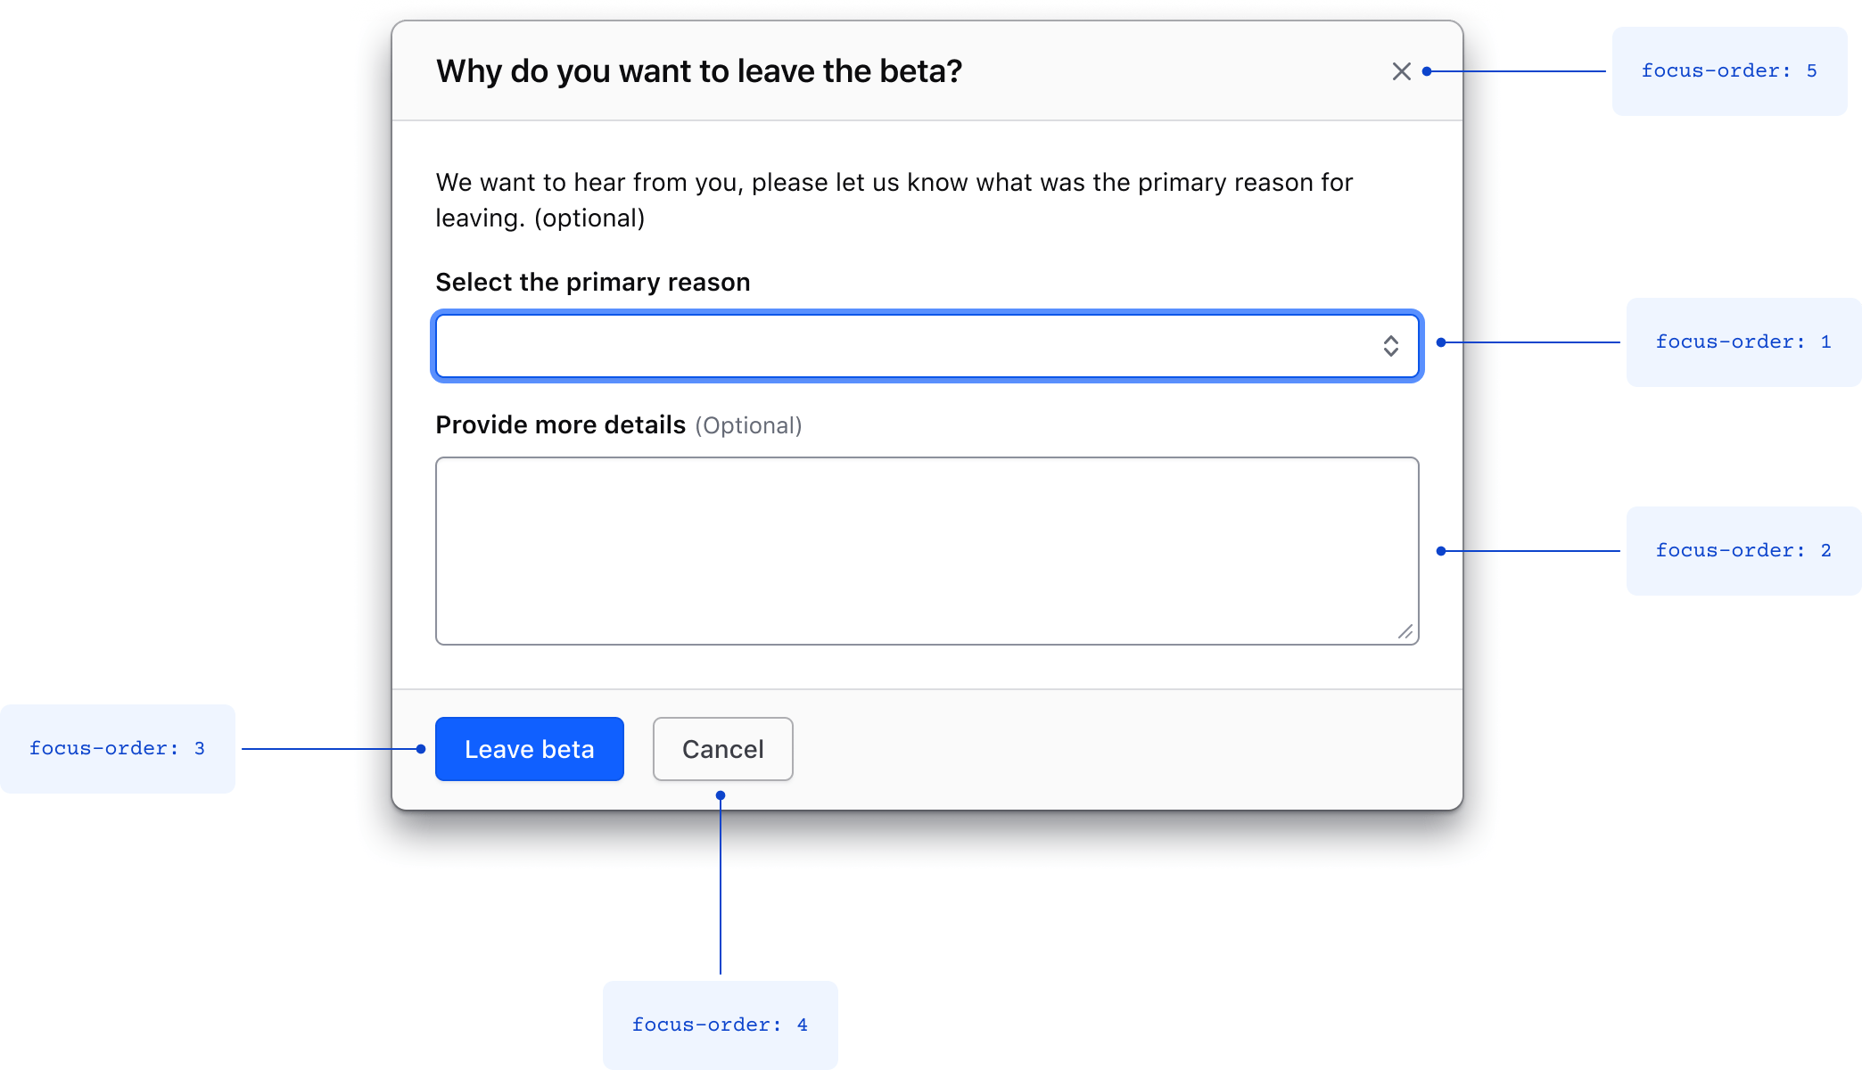Click the focus-order: 1 annotation label
Viewport: 1862px width, 1070px height.
point(1743,342)
